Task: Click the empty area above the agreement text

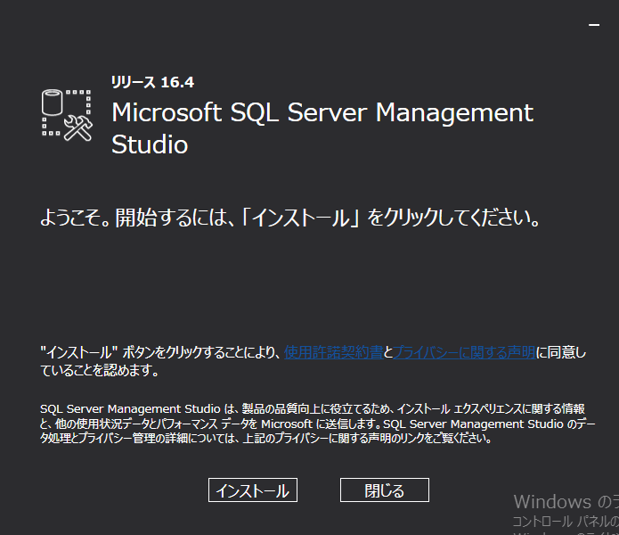Action: (312, 285)
